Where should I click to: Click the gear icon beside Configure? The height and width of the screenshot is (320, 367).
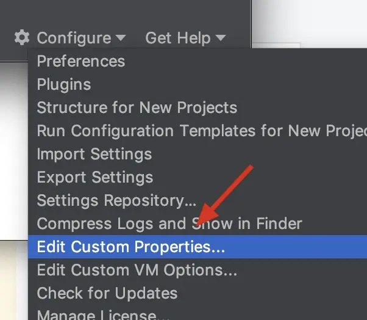click(22, 38)
